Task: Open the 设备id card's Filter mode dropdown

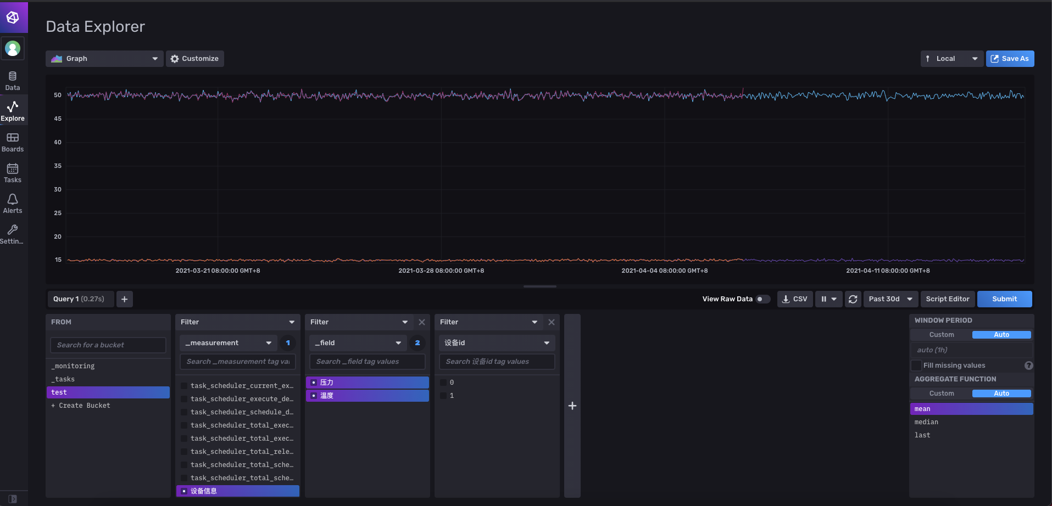Action: click(489, 322)
